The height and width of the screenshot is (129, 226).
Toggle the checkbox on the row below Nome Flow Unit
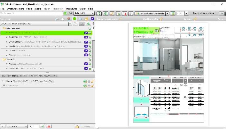pos(4,85)
